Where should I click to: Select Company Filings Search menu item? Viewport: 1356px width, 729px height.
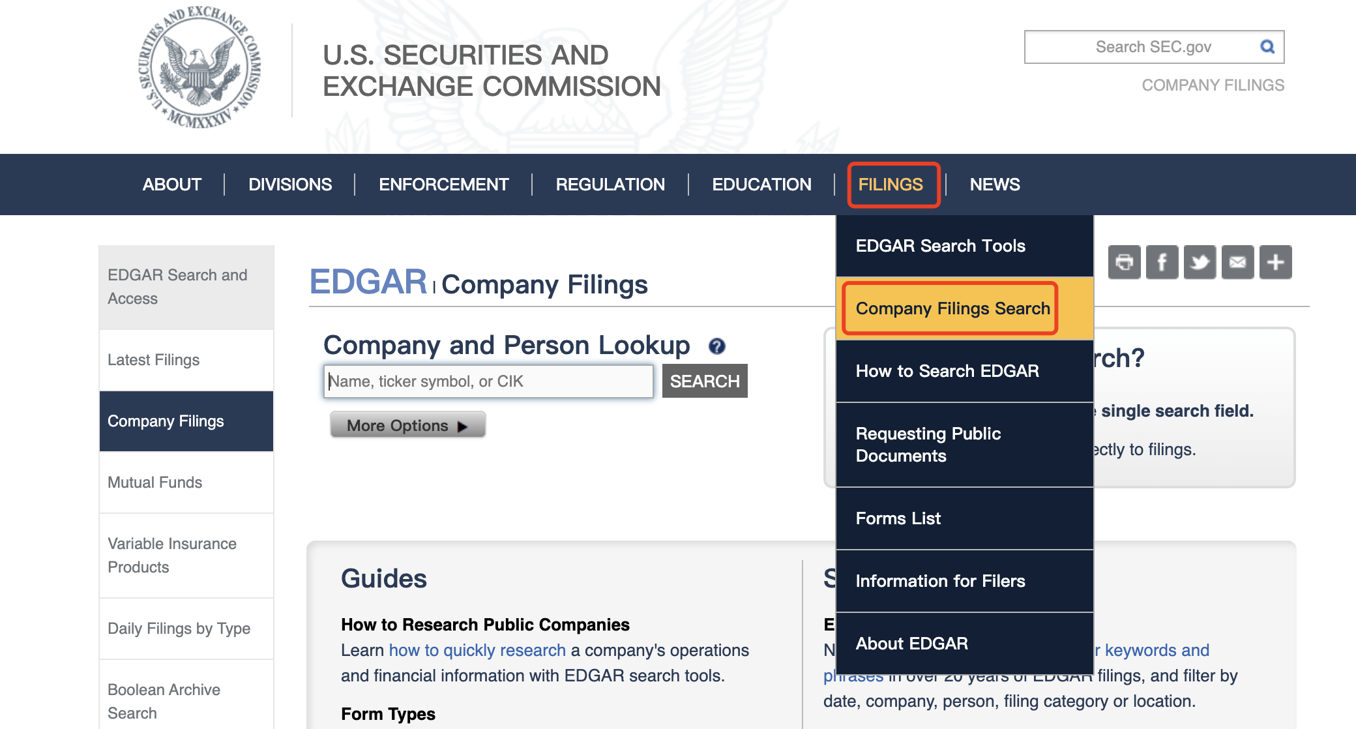coord(952,308)
